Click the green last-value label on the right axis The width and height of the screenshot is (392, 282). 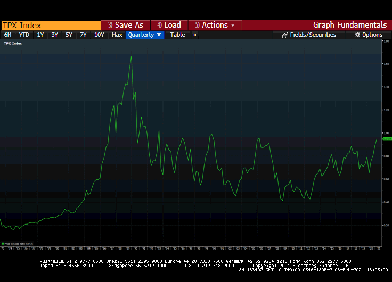(x=387, y=138)
